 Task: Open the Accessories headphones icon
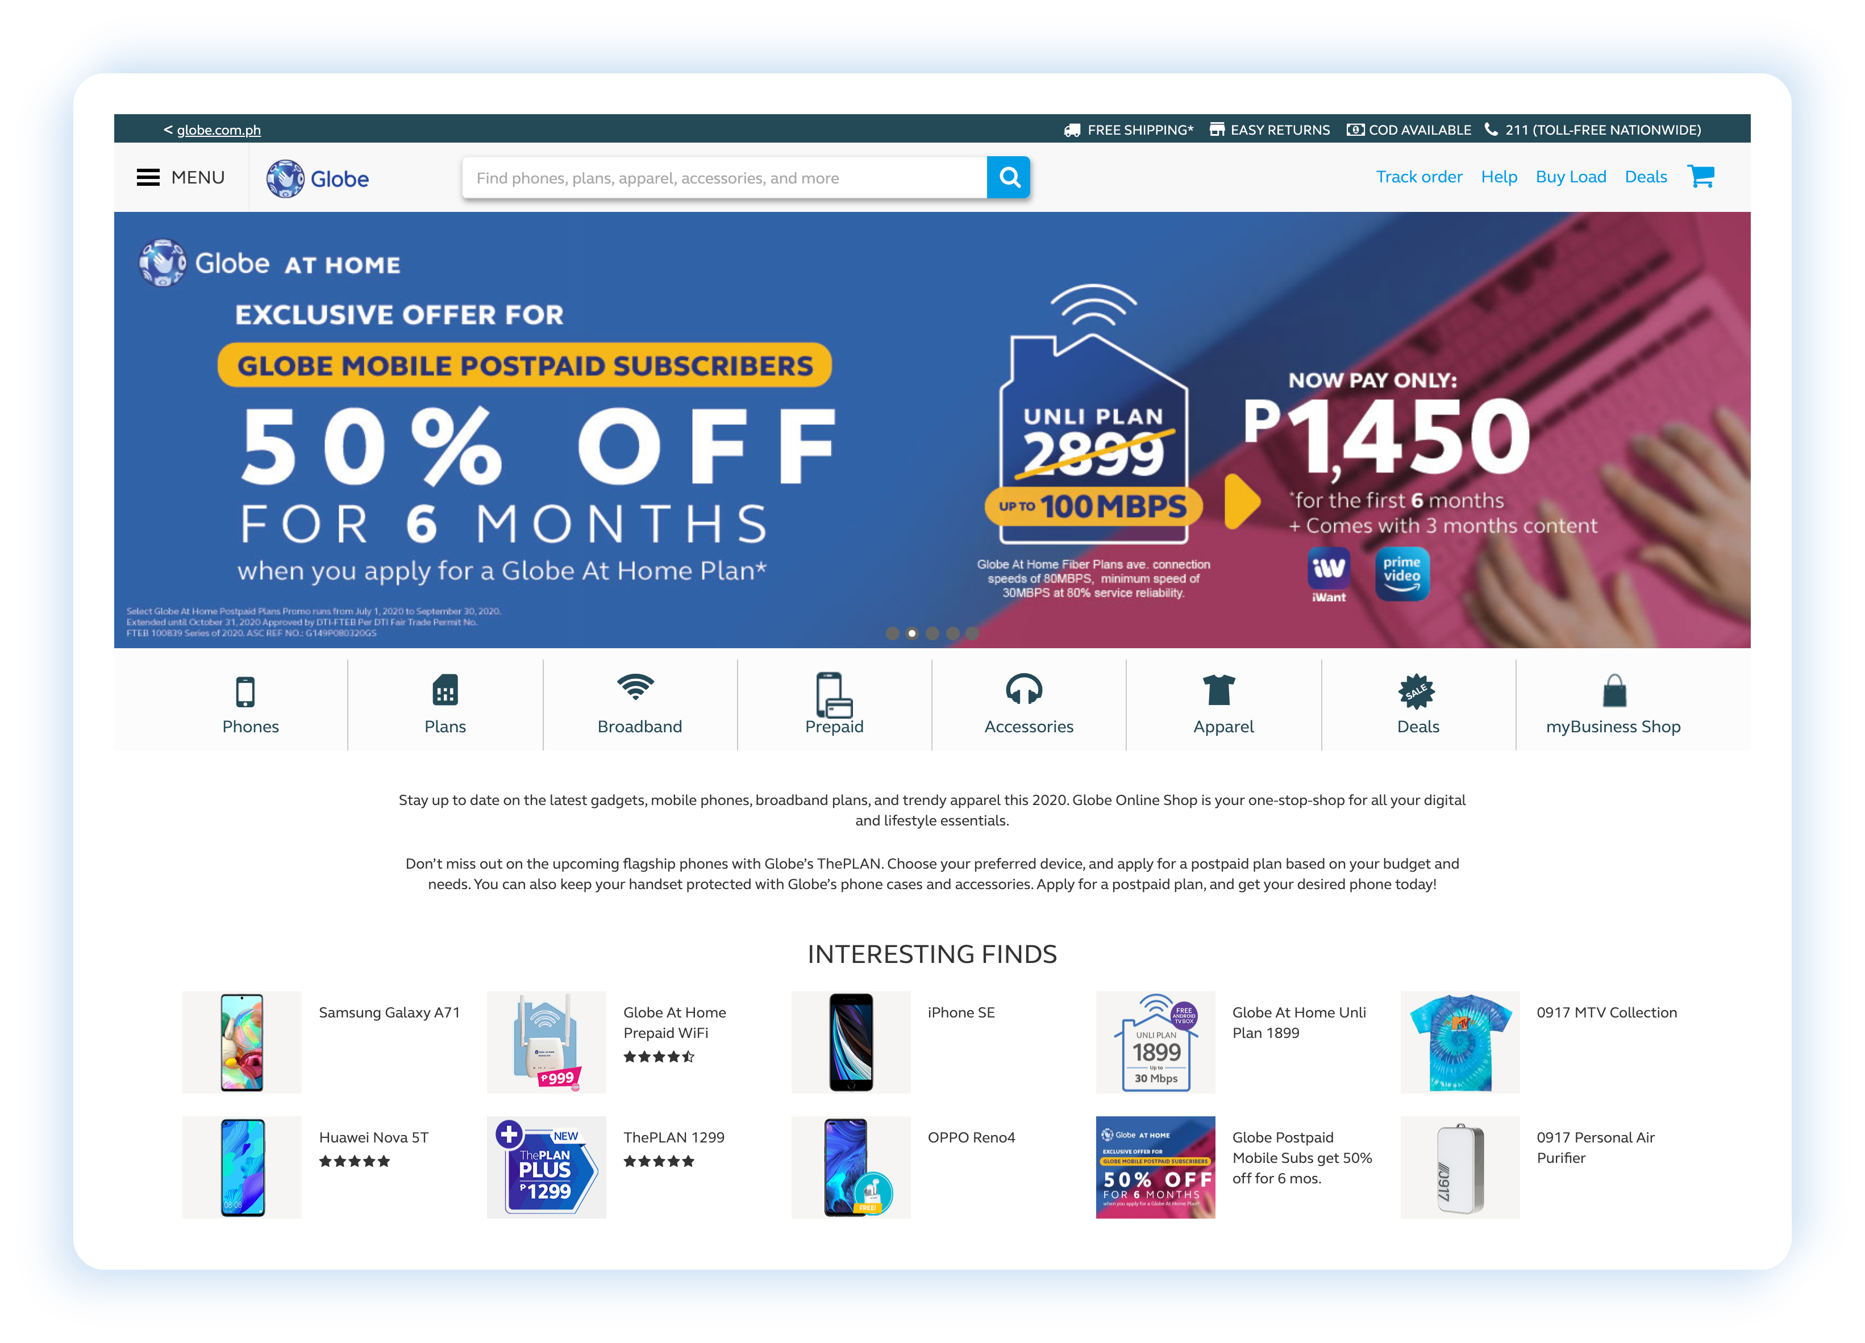point(1024,690)
